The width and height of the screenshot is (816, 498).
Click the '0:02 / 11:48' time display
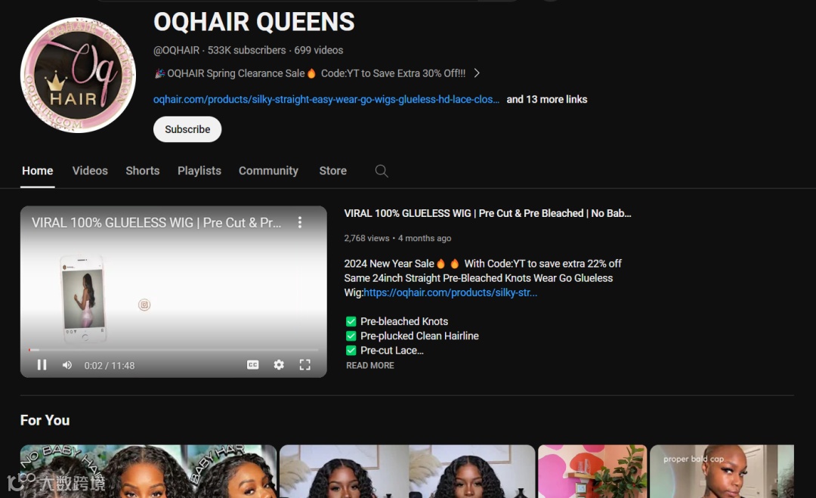click(110, 365)
